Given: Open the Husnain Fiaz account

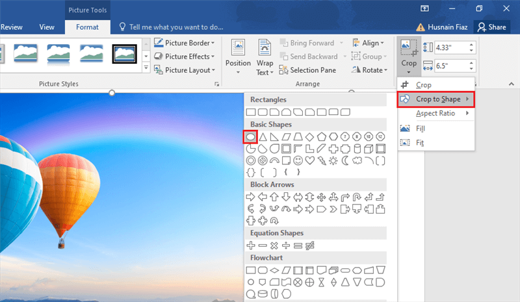Looking at the screenshot, I should 442,27.
